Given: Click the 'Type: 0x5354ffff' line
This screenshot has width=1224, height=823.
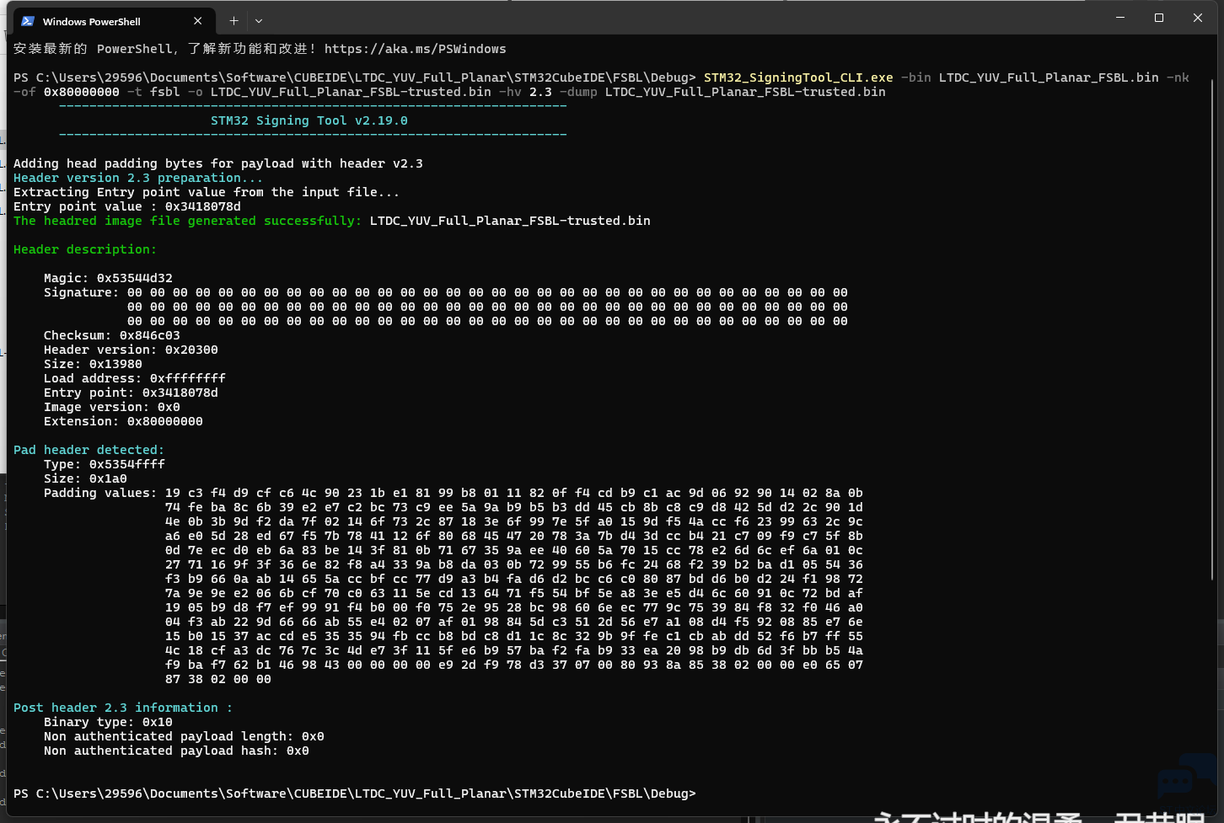Looking at the screenshot, I should 105,464.
